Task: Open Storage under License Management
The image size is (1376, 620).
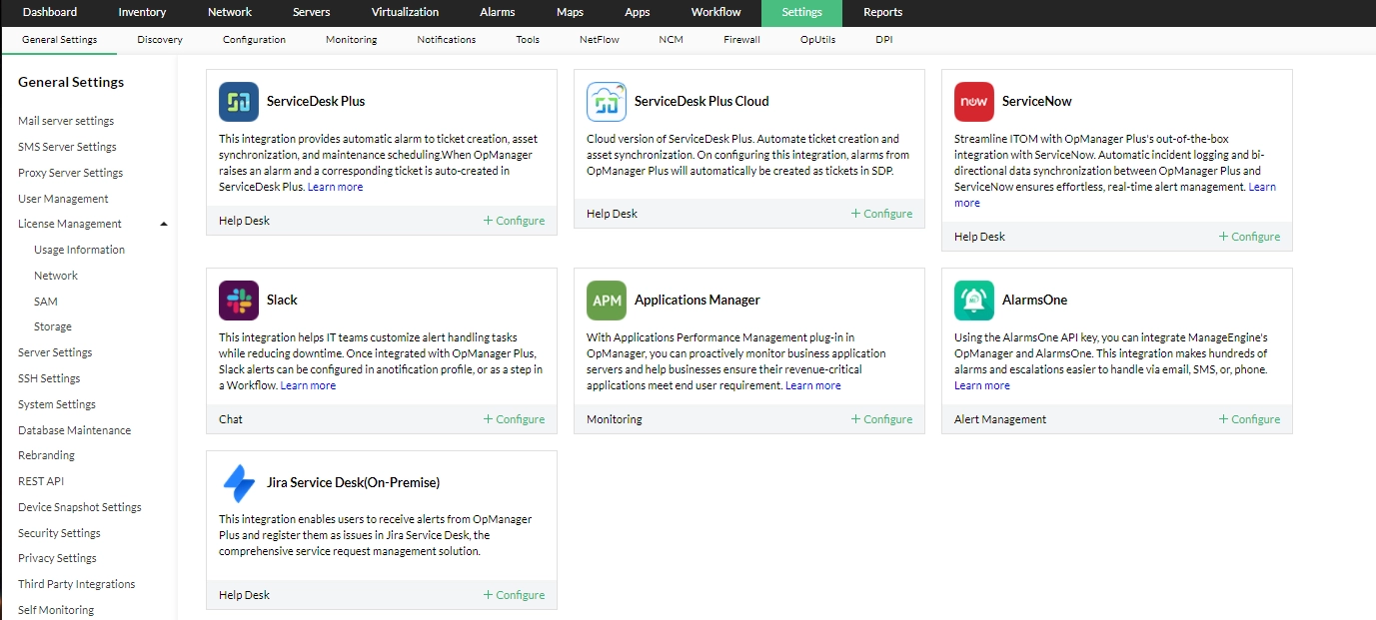Action: [x=53, y=326]
